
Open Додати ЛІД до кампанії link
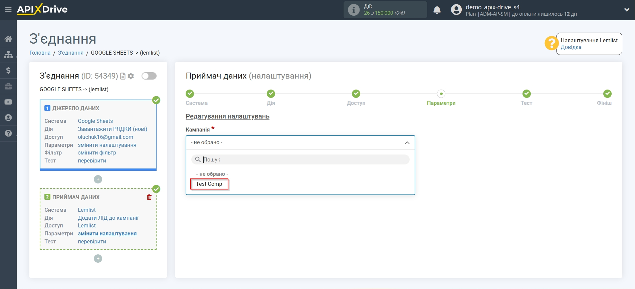coord(108,218)
